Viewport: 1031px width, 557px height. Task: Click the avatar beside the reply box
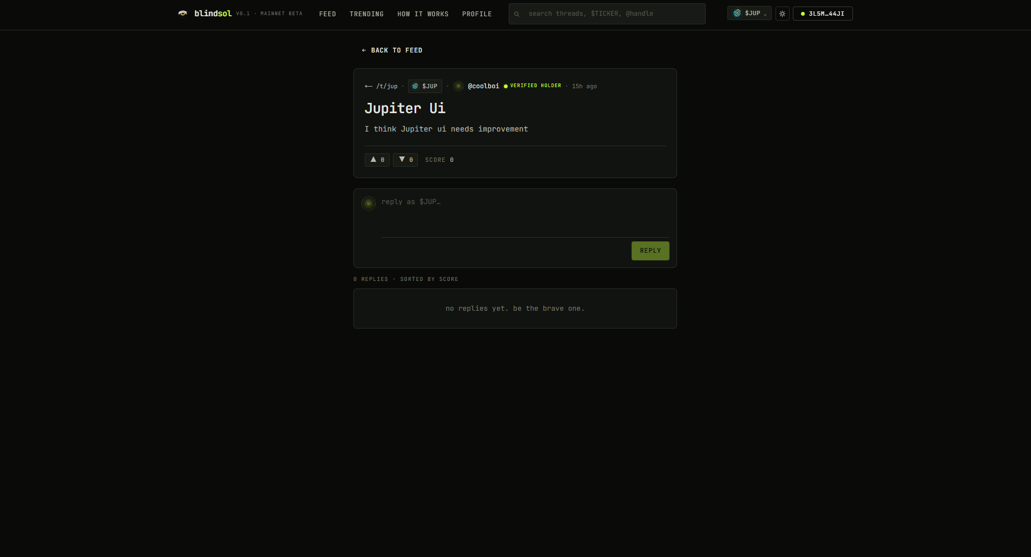[x=369, y=204]
